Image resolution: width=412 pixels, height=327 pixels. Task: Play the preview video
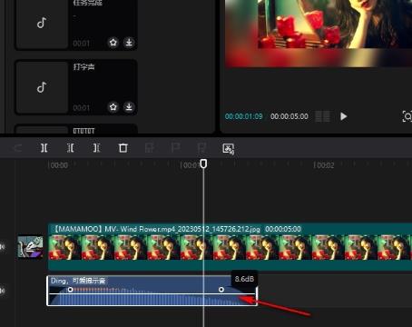point(343,116)
